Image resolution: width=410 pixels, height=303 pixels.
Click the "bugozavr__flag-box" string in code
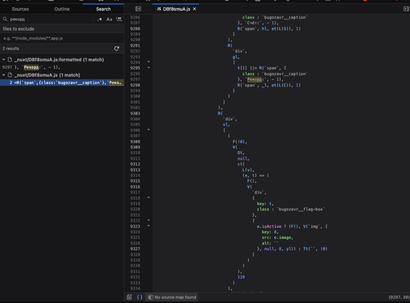(301, 209)
